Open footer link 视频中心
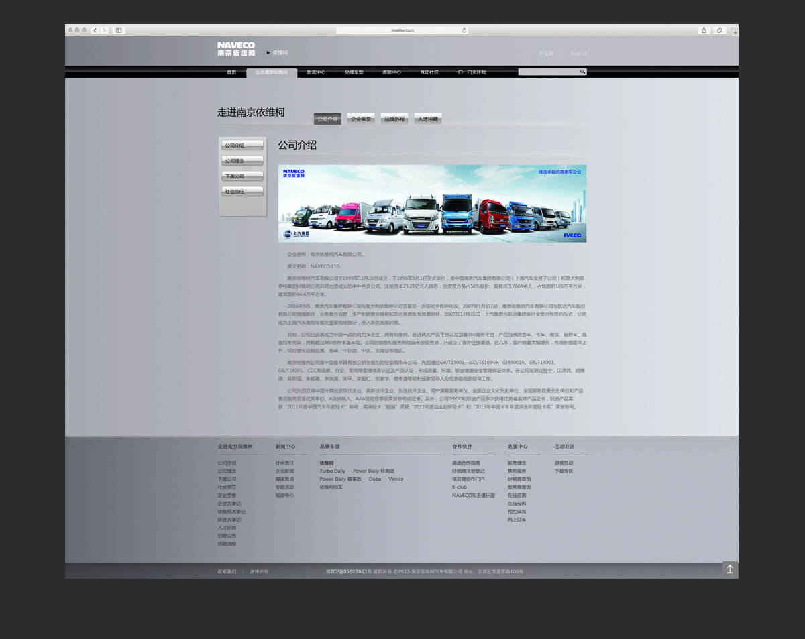805x639 pixels. [284, 496]
